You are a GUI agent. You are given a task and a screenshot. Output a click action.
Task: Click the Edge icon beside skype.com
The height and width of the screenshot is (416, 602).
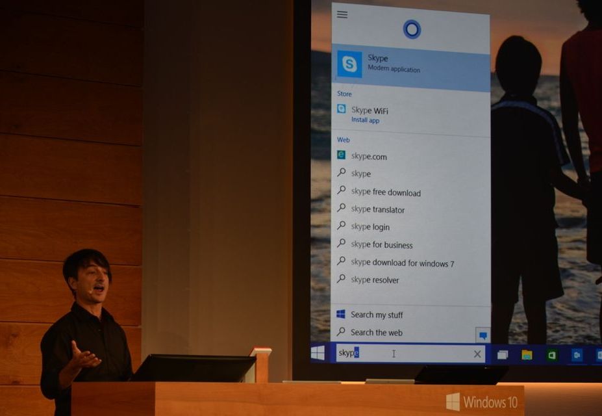tap(341, 155)
